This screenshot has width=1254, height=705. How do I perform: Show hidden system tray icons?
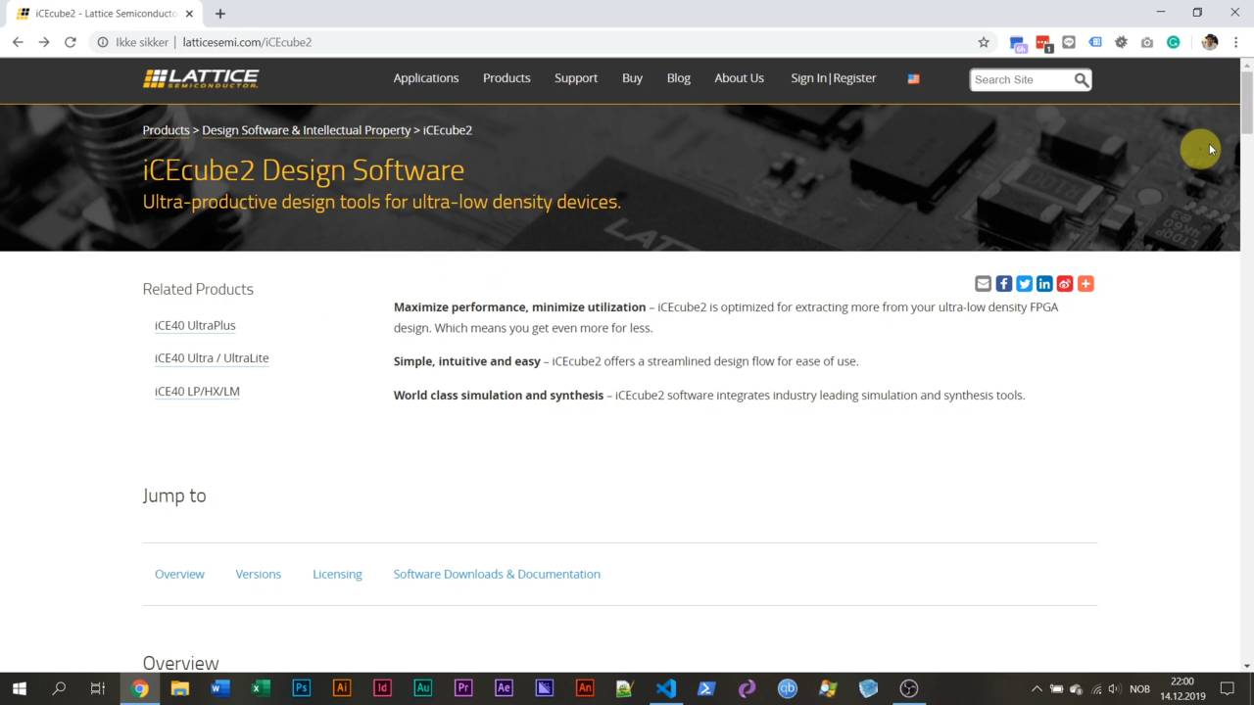pos(1036,688)
